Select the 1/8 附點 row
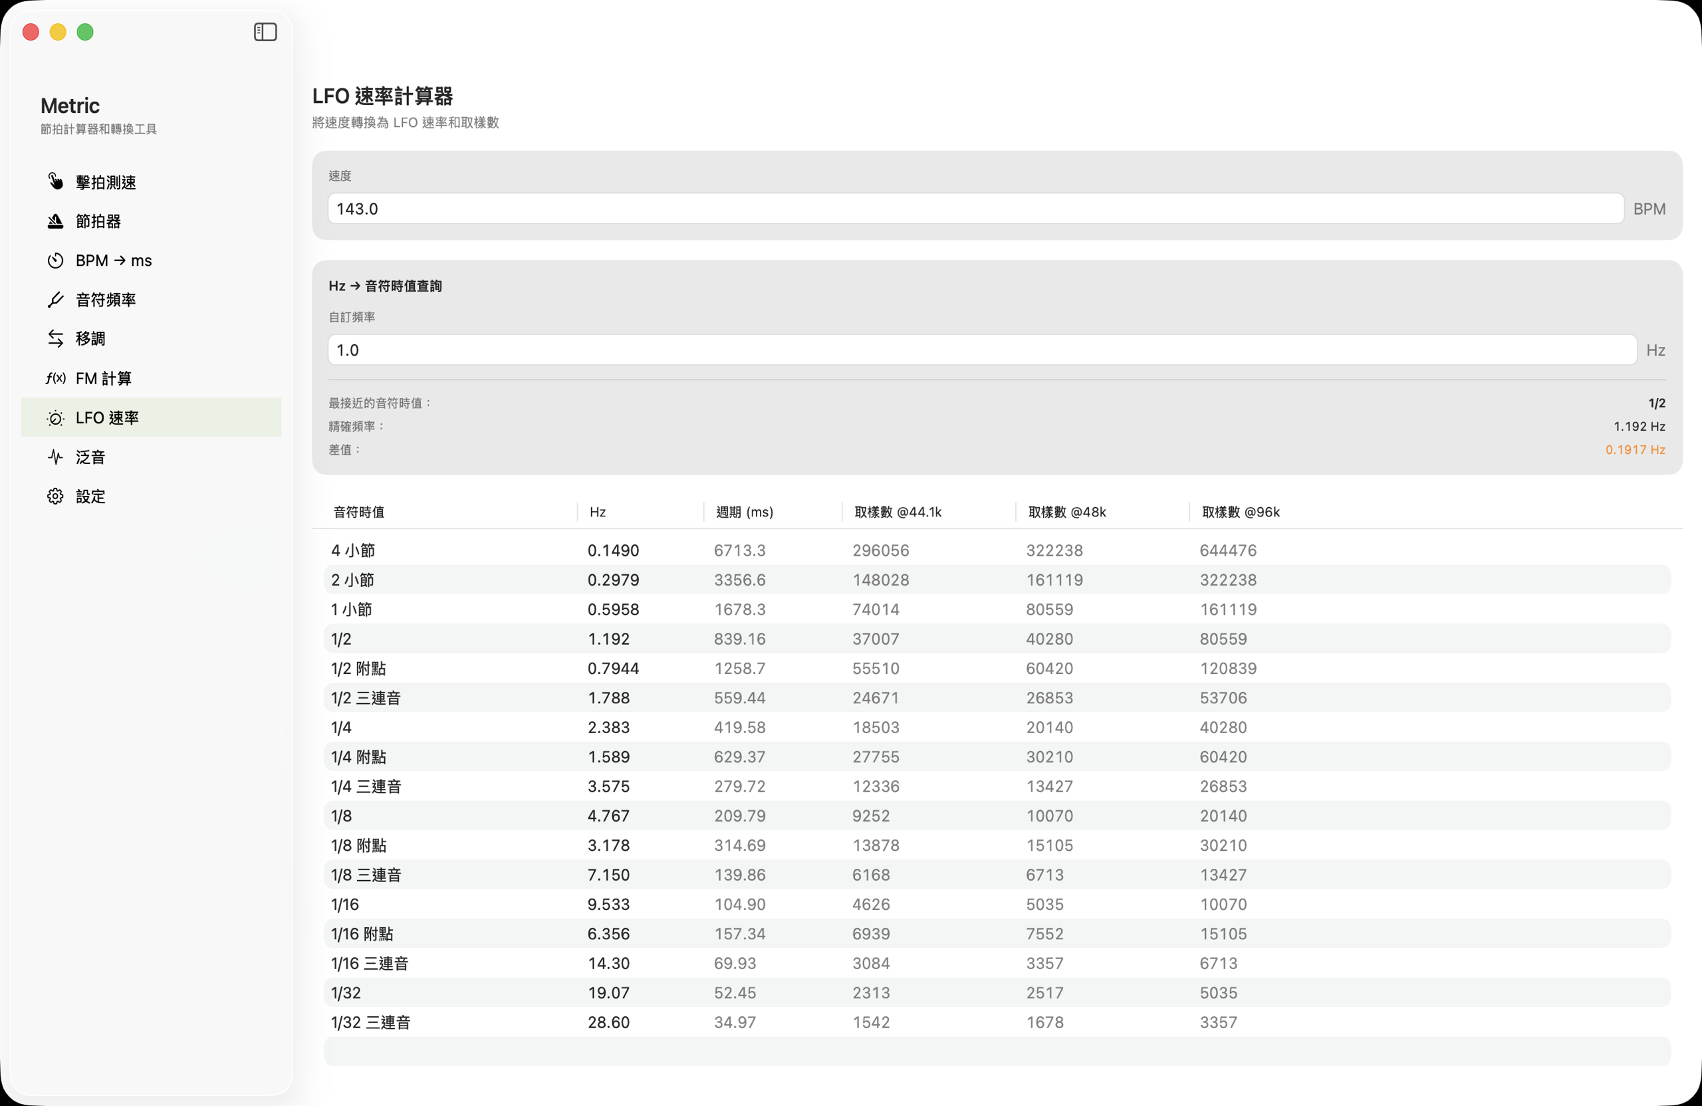This screenshot has width=1702, height=1106. pos(997,845)
